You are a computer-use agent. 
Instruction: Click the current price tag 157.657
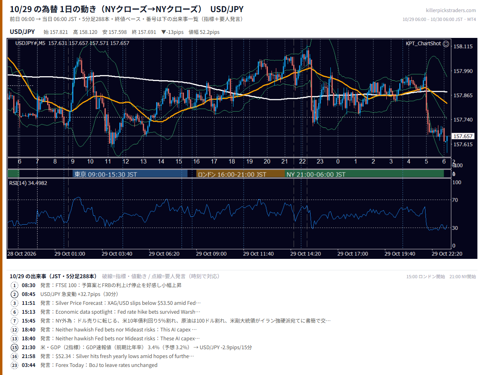(463, 136)
